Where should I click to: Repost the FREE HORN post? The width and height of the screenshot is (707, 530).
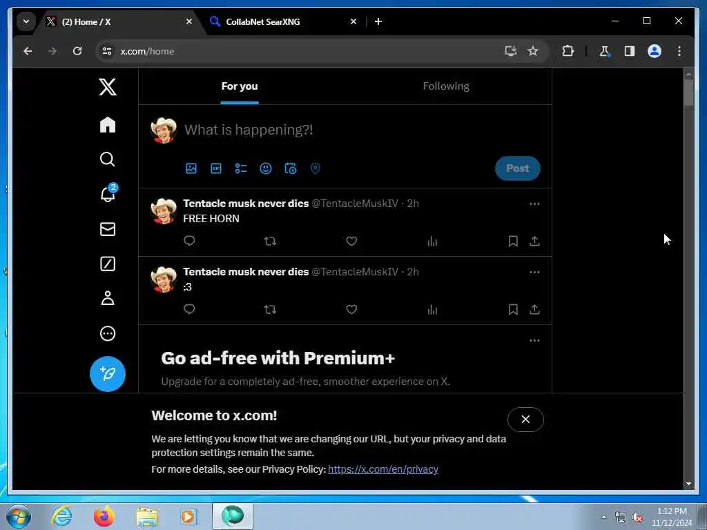270,241
